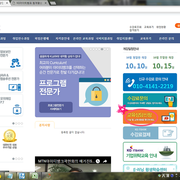Screen dimensions: 180x180
Task: Select the seventh banner slide dot
Action: click(x=107, y=49)
